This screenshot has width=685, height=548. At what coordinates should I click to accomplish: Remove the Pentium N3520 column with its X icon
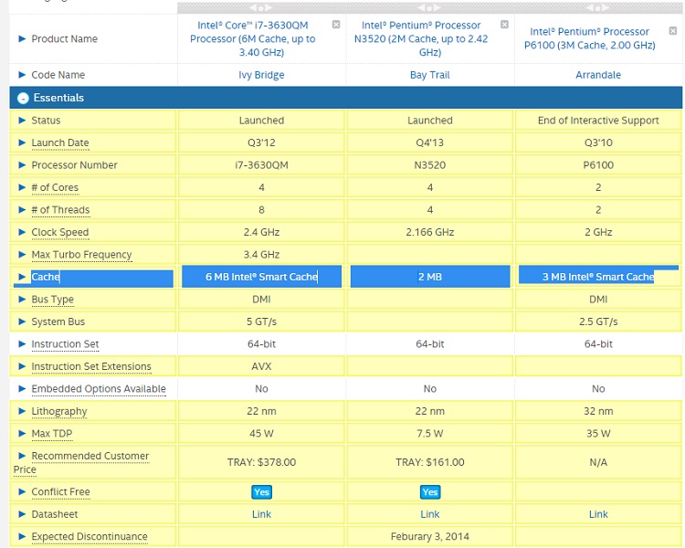tap(504, 25)
